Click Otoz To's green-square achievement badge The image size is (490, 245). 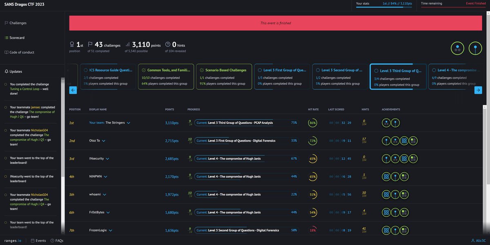point(413,141)
